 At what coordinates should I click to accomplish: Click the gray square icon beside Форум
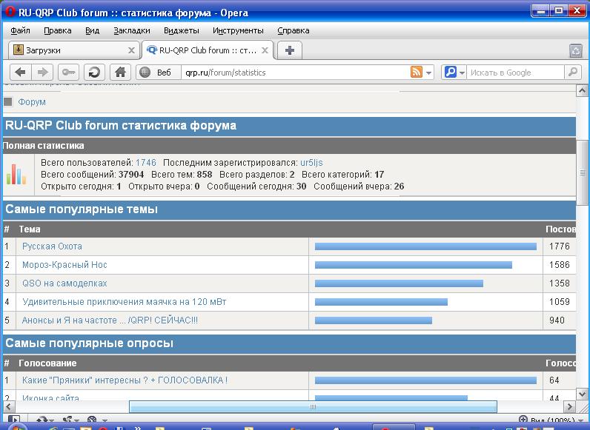8,102
